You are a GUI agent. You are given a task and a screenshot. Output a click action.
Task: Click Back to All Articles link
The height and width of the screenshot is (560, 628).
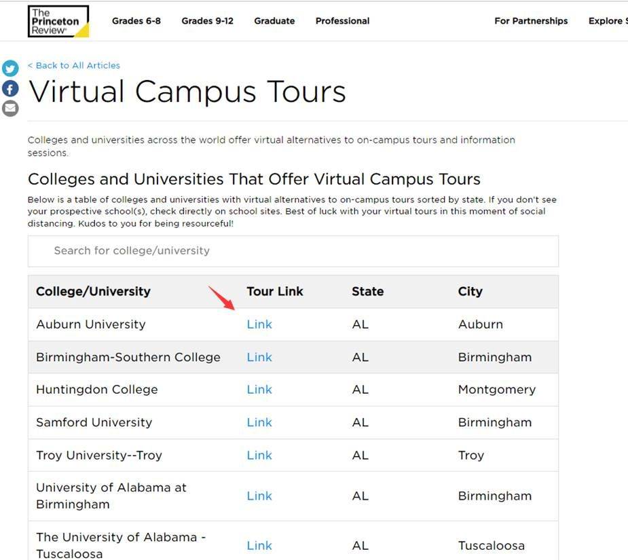[74, 65]
